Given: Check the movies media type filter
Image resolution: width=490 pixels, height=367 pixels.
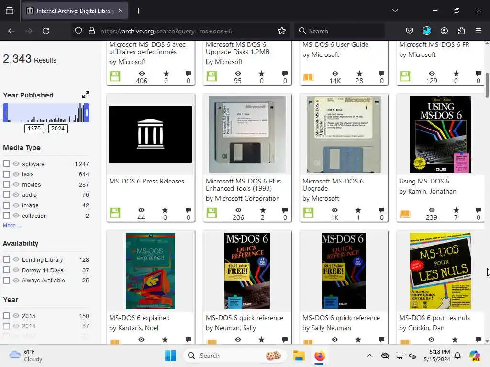Looking at the screenshot, I should pyautogui.click(x=6, y=184).
